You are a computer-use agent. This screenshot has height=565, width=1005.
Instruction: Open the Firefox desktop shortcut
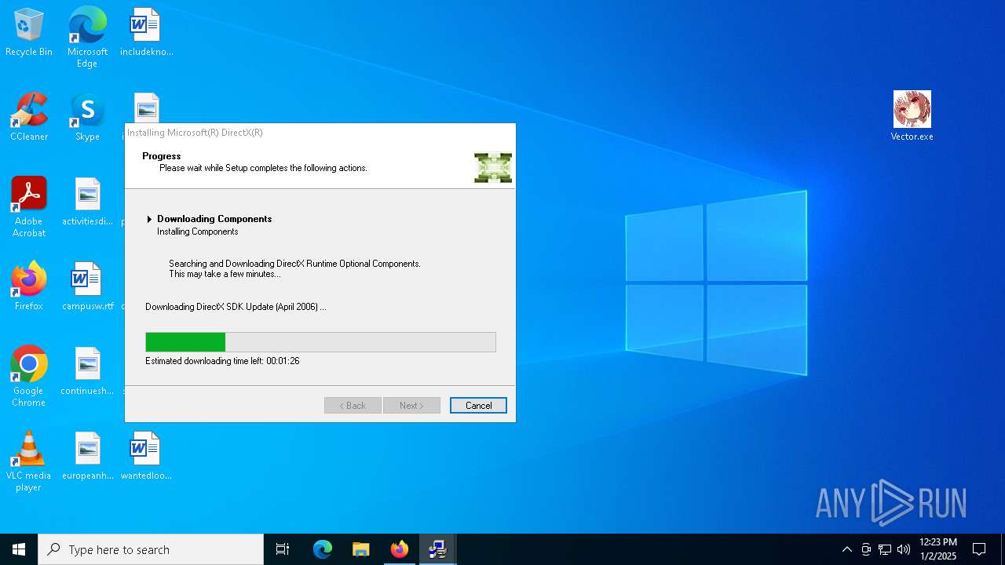[29, 287]
